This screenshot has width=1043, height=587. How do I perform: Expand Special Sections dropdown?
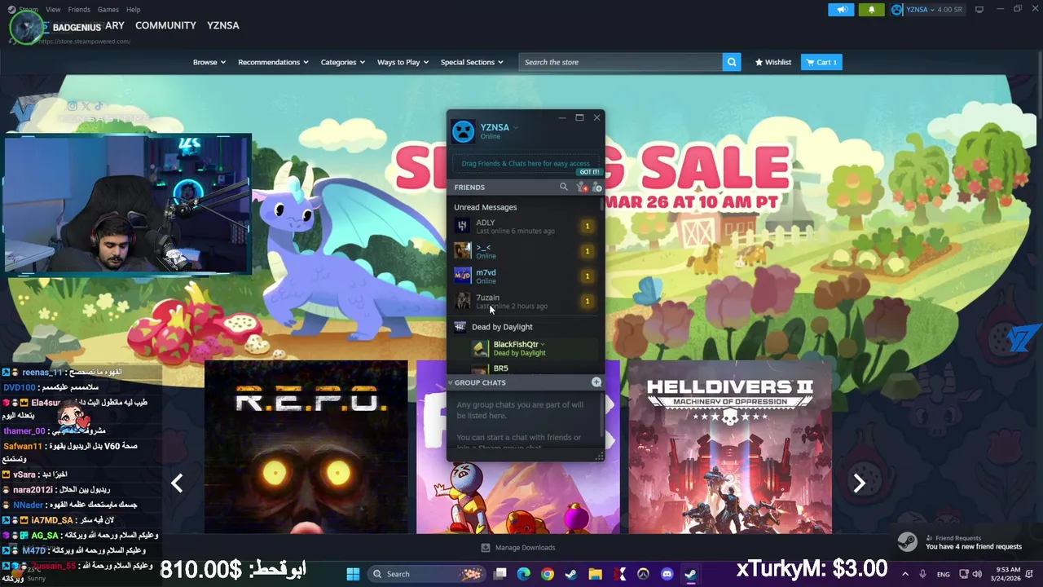click(472, 62)
